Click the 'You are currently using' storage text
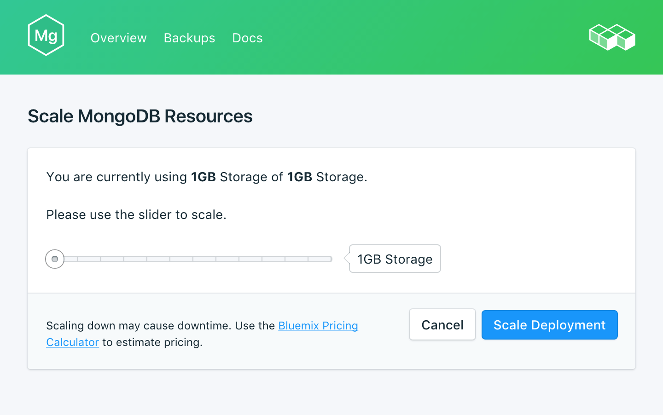 207,177
